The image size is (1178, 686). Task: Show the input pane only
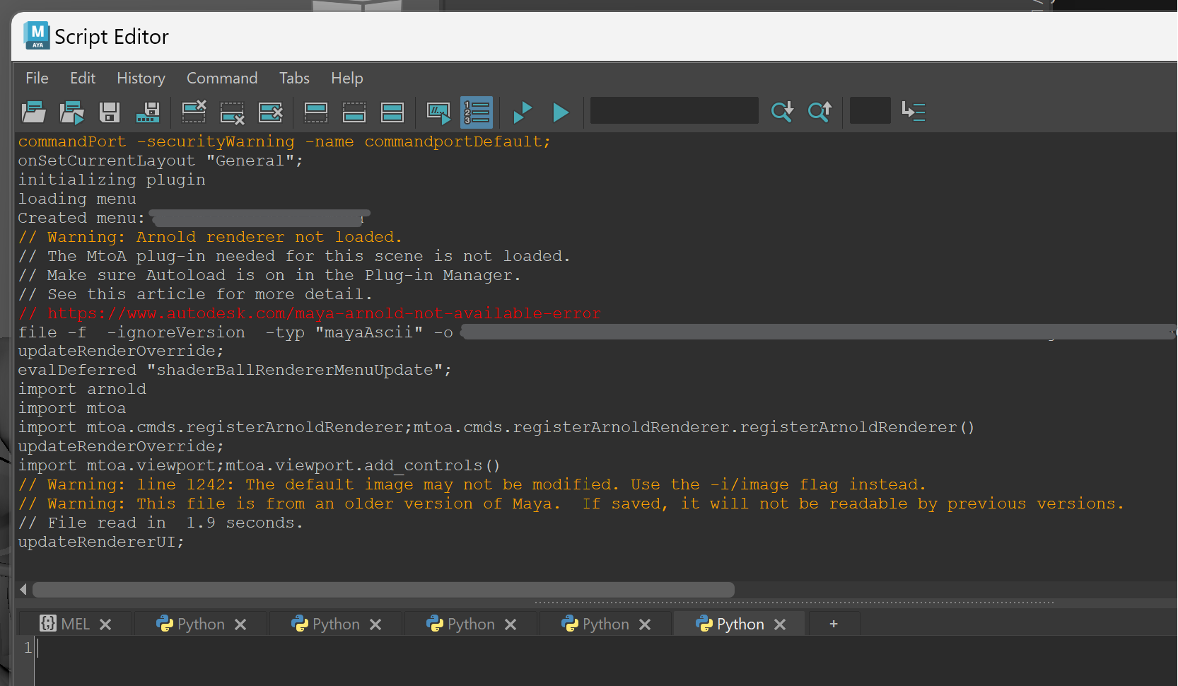tap(354, 112)
